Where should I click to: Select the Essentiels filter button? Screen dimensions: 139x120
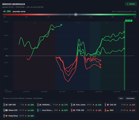pos(130,98)
